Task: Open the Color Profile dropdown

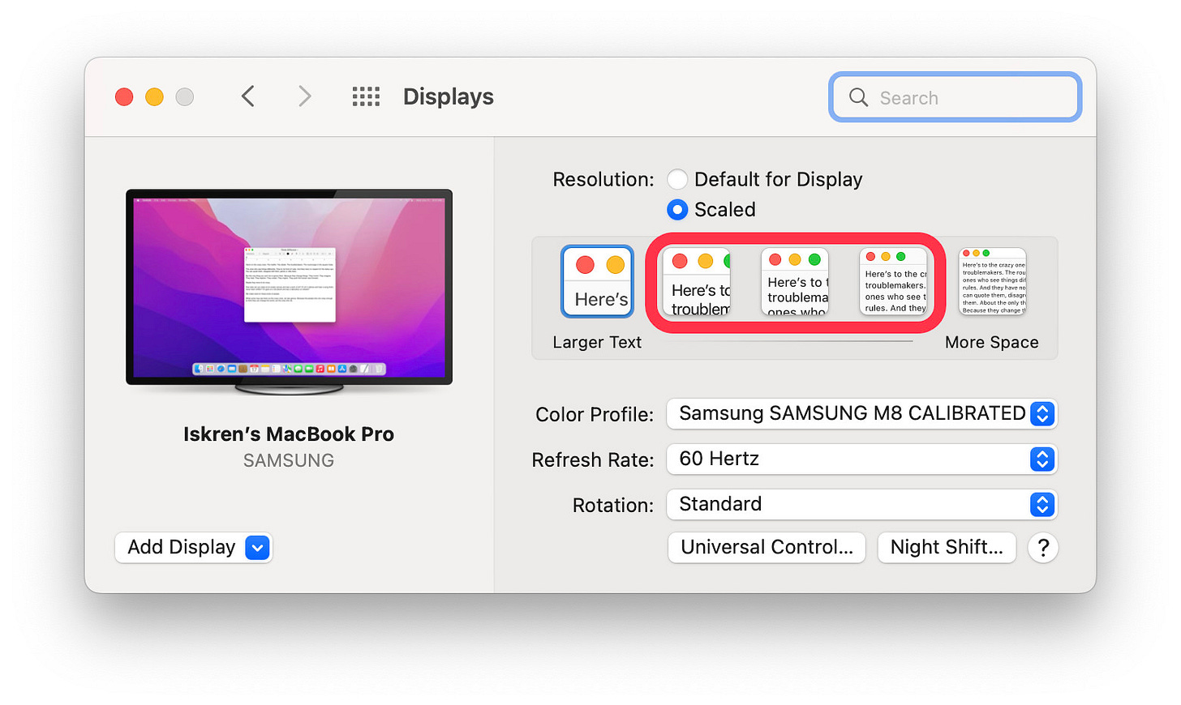Action: point(861,413)
